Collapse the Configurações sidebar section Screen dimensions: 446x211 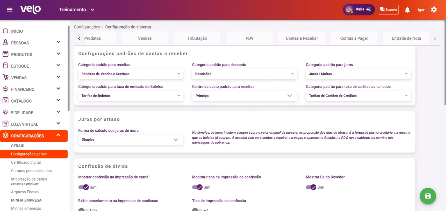(34, 136)
